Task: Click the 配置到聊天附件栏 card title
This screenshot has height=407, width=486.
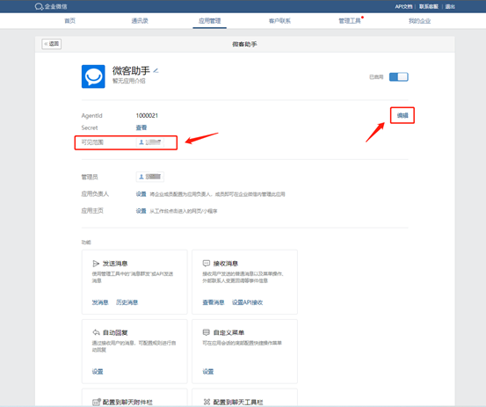Action: coord(127,402)
